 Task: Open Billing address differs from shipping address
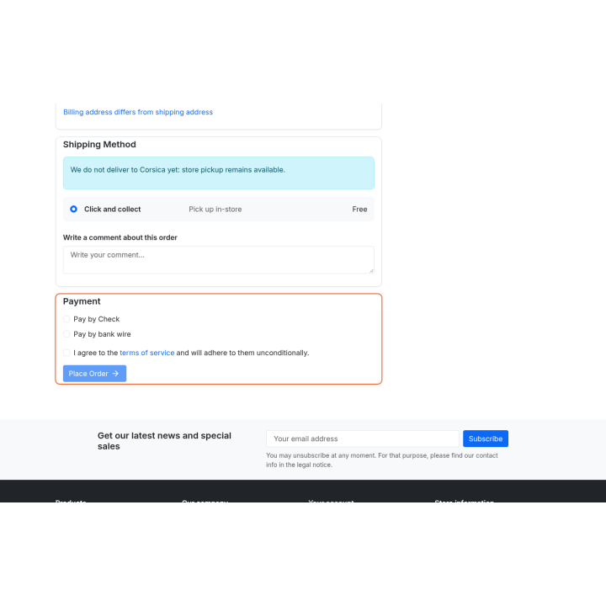(138, 112)
